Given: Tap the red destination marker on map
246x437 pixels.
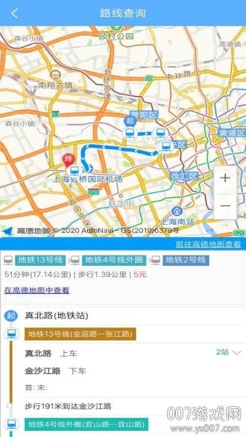Looking at the screenshot, I should tap(67, 160).
